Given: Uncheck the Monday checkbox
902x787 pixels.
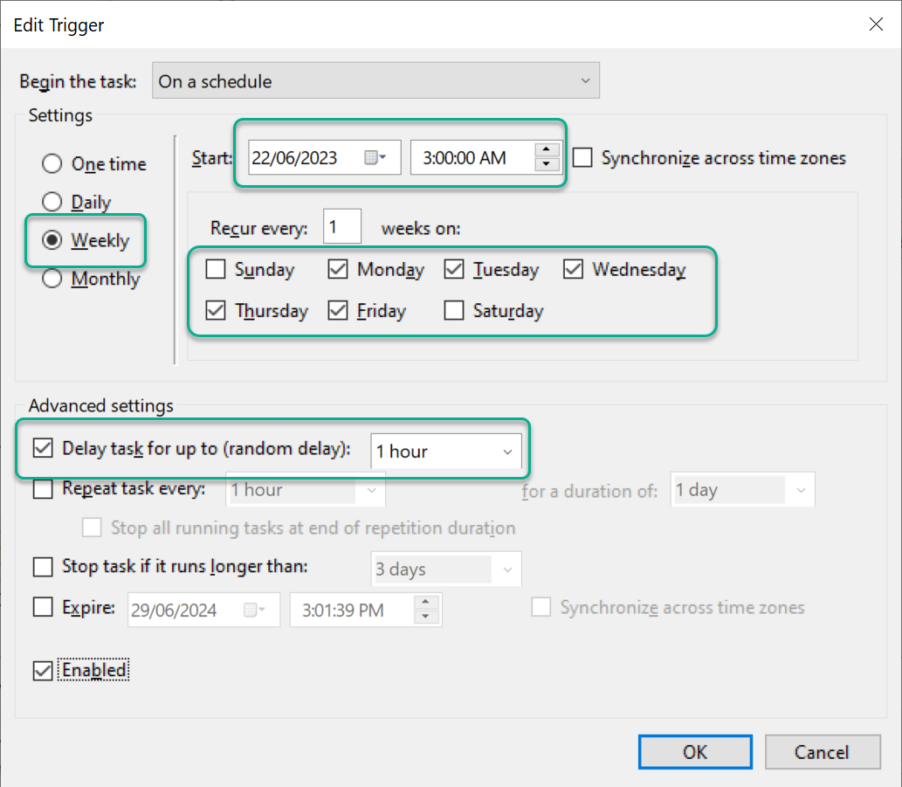Looking at the screenshot, I should 338,270.
